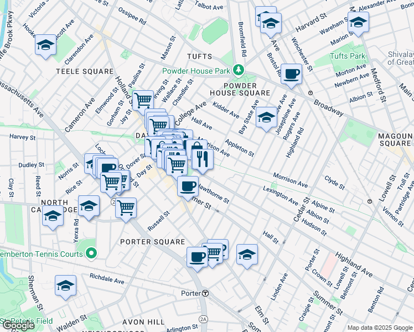Screen dimensions: 414x332
Task: Click the Appleton St street label
Action: coord(240,148)
